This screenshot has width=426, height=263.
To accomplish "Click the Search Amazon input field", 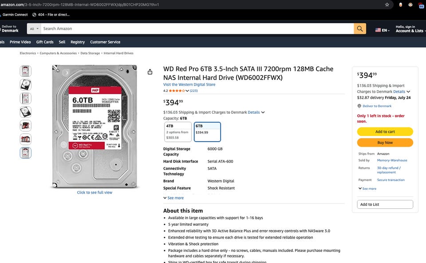I will [x=197, y=28].
